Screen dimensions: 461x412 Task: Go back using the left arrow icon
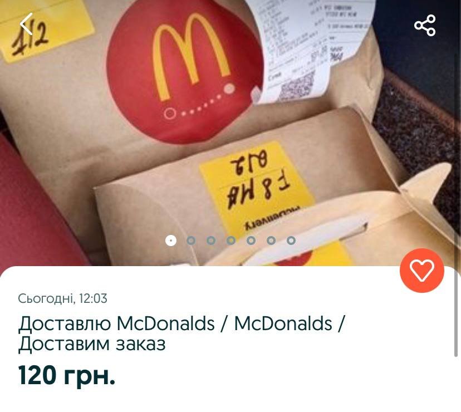coord(27,24)
